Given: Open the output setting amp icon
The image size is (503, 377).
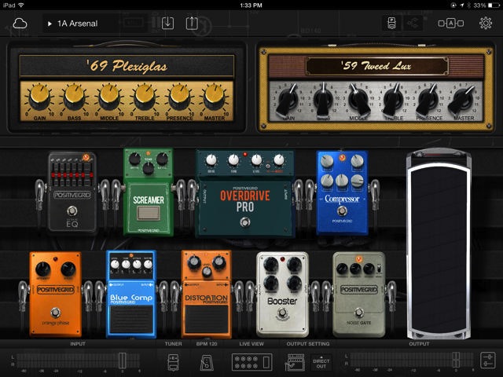Looking at the screenshot, I should [296, 362].
